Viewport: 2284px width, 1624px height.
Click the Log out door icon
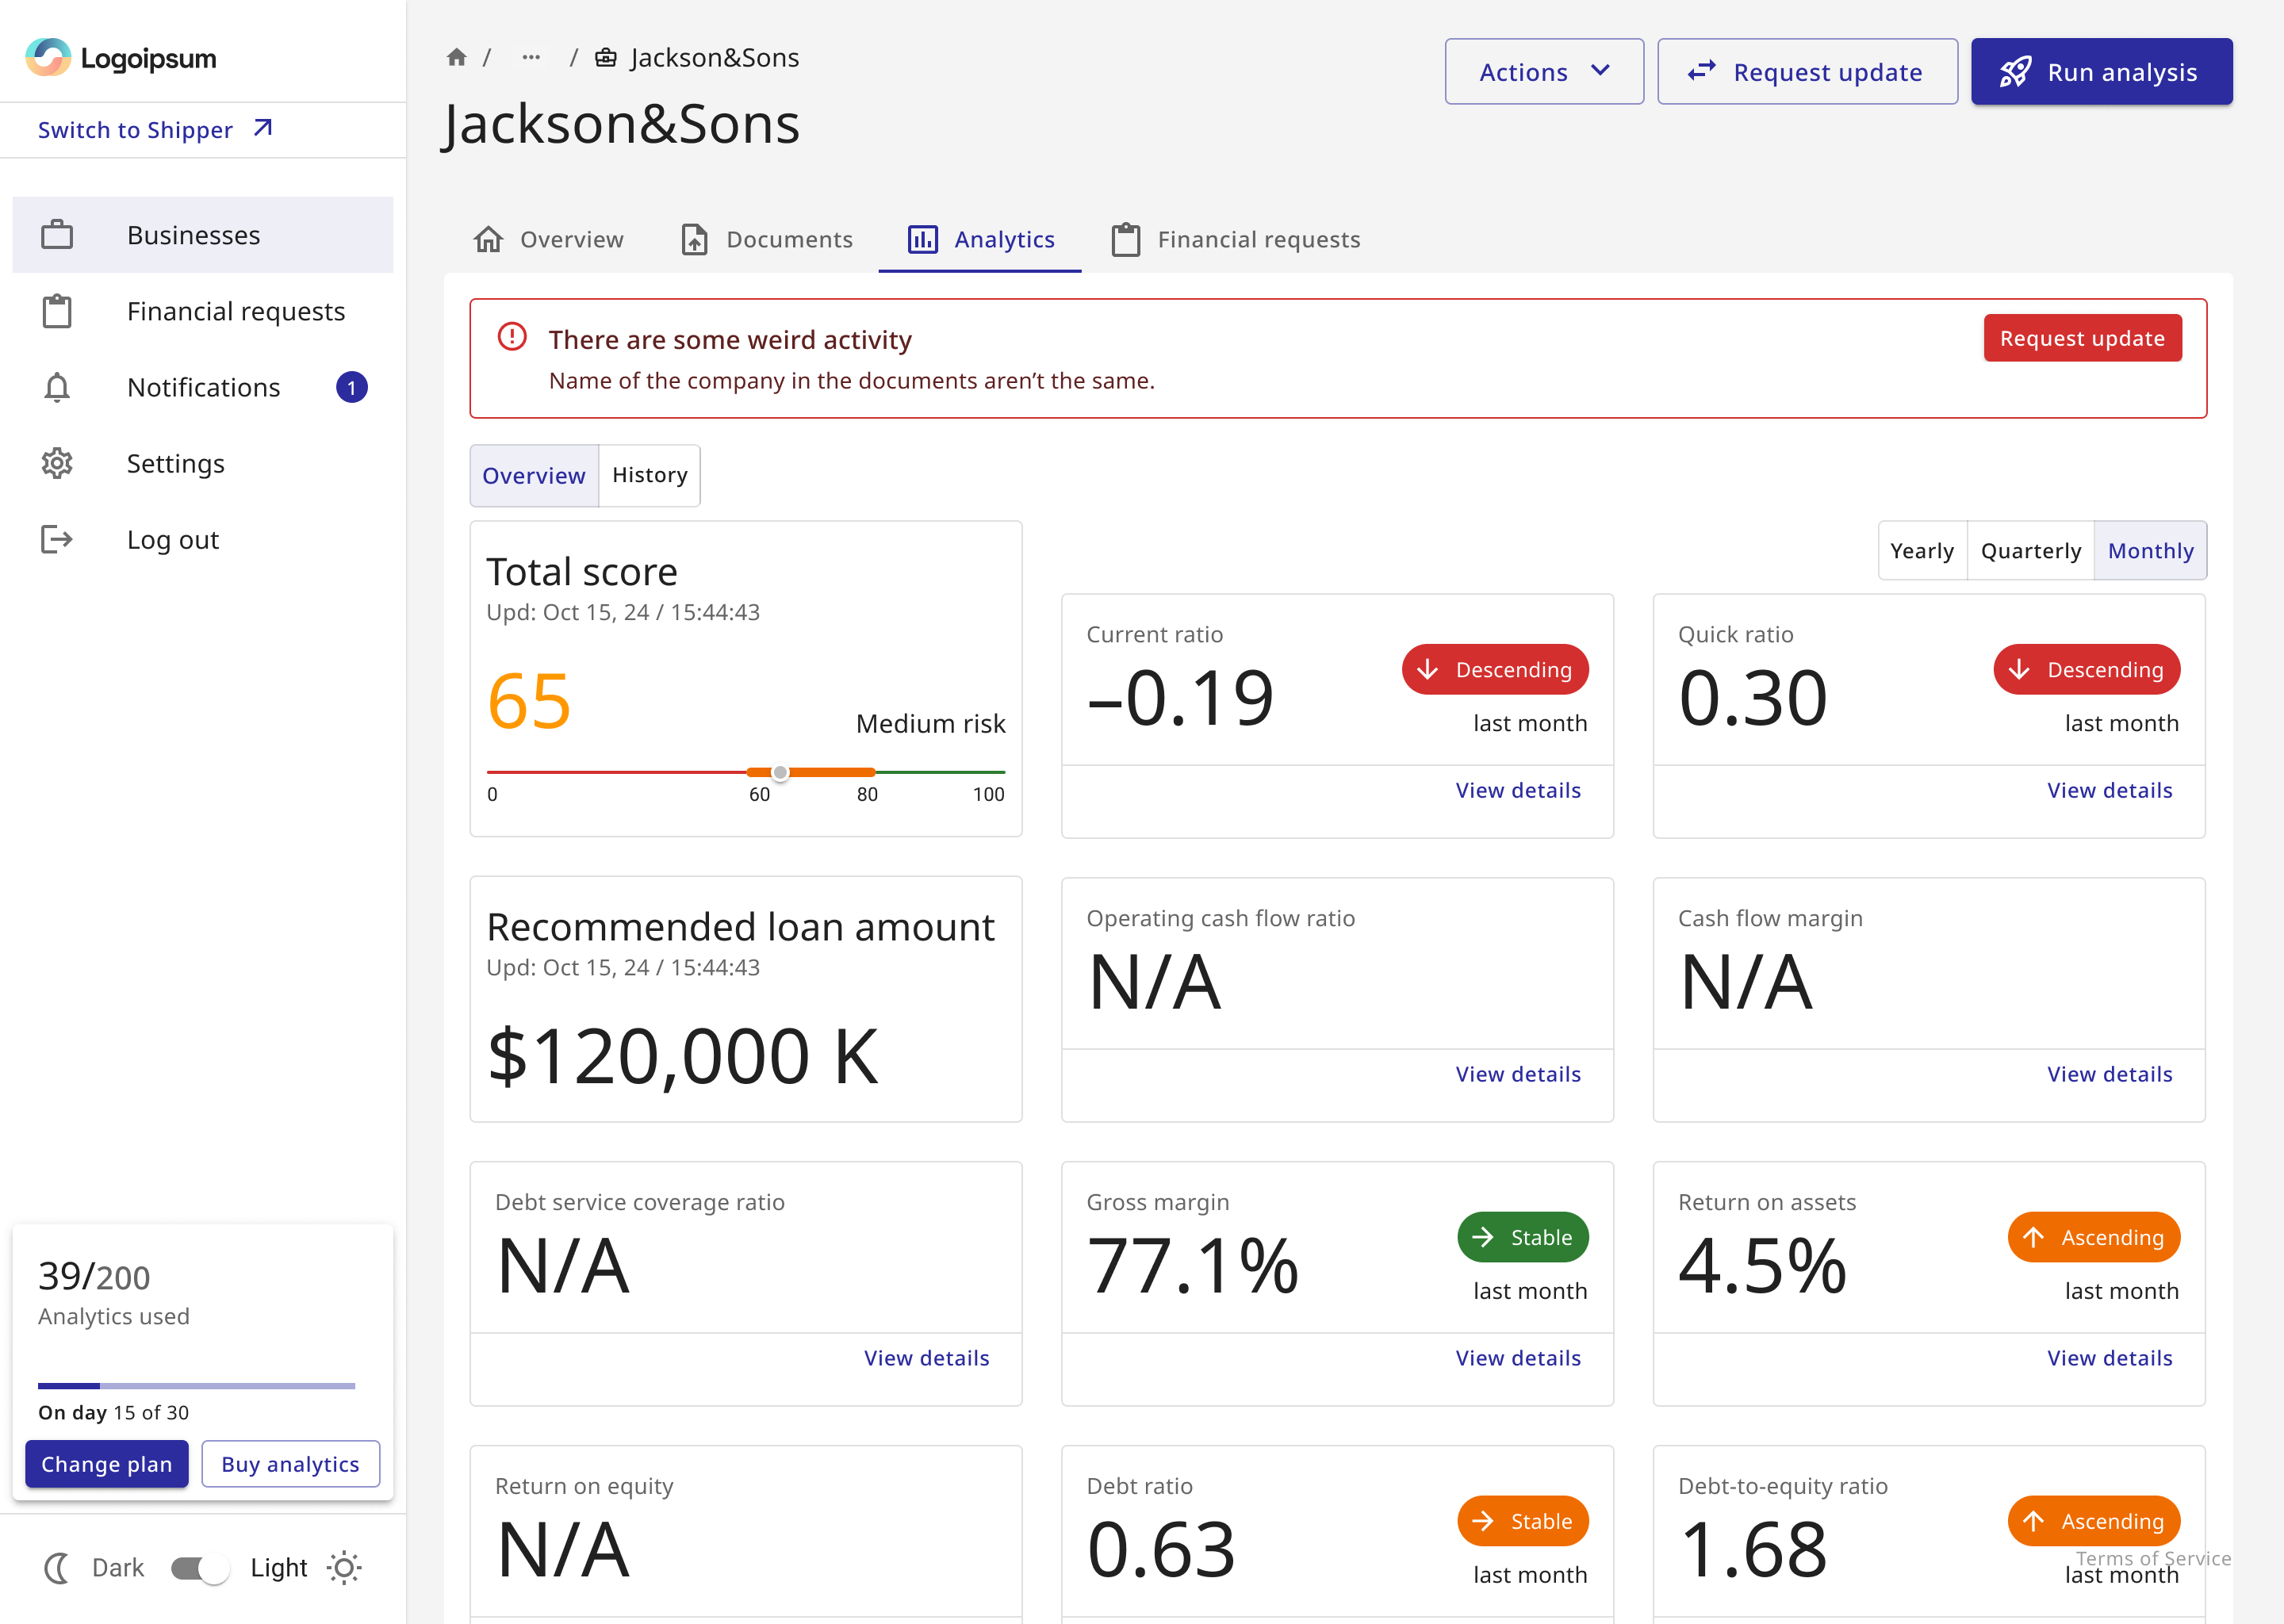[x=57, y=539]
